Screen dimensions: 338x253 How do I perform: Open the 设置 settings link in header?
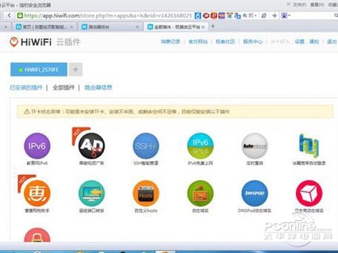click(x=299, y=42)
